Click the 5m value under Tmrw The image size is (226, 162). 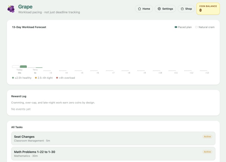[35, 73]
